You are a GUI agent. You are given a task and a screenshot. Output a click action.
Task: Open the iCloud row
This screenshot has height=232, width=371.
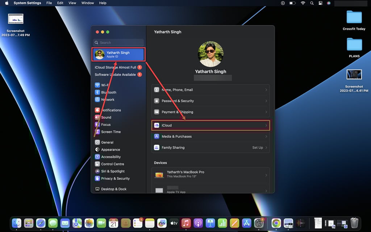210,125
